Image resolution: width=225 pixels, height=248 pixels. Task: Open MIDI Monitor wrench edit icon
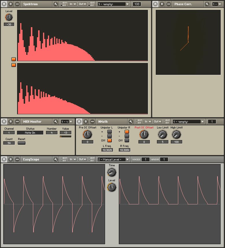(55, 122)
